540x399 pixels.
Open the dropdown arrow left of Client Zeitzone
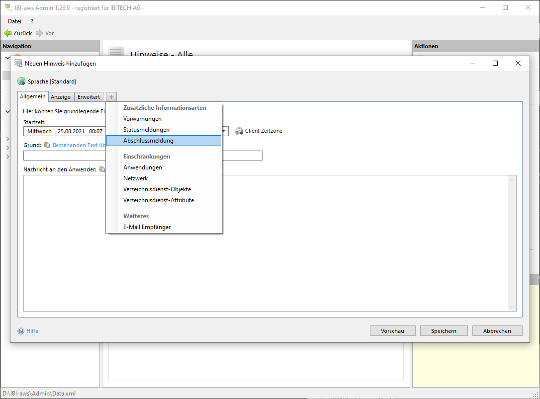(224, 132)
